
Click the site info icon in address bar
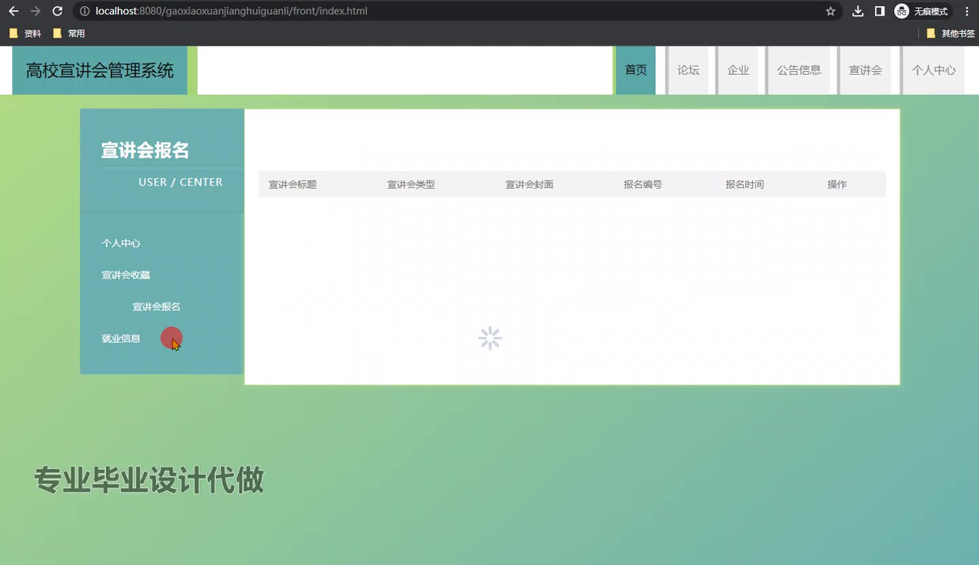tap(84, 12)
